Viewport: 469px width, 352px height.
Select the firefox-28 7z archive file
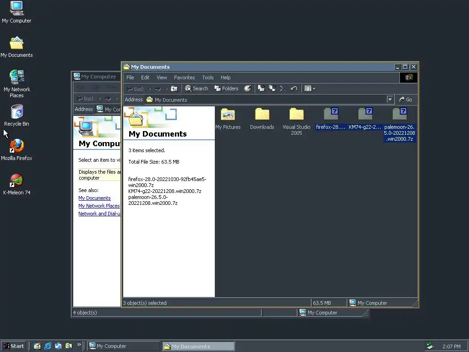pos(331,119)
